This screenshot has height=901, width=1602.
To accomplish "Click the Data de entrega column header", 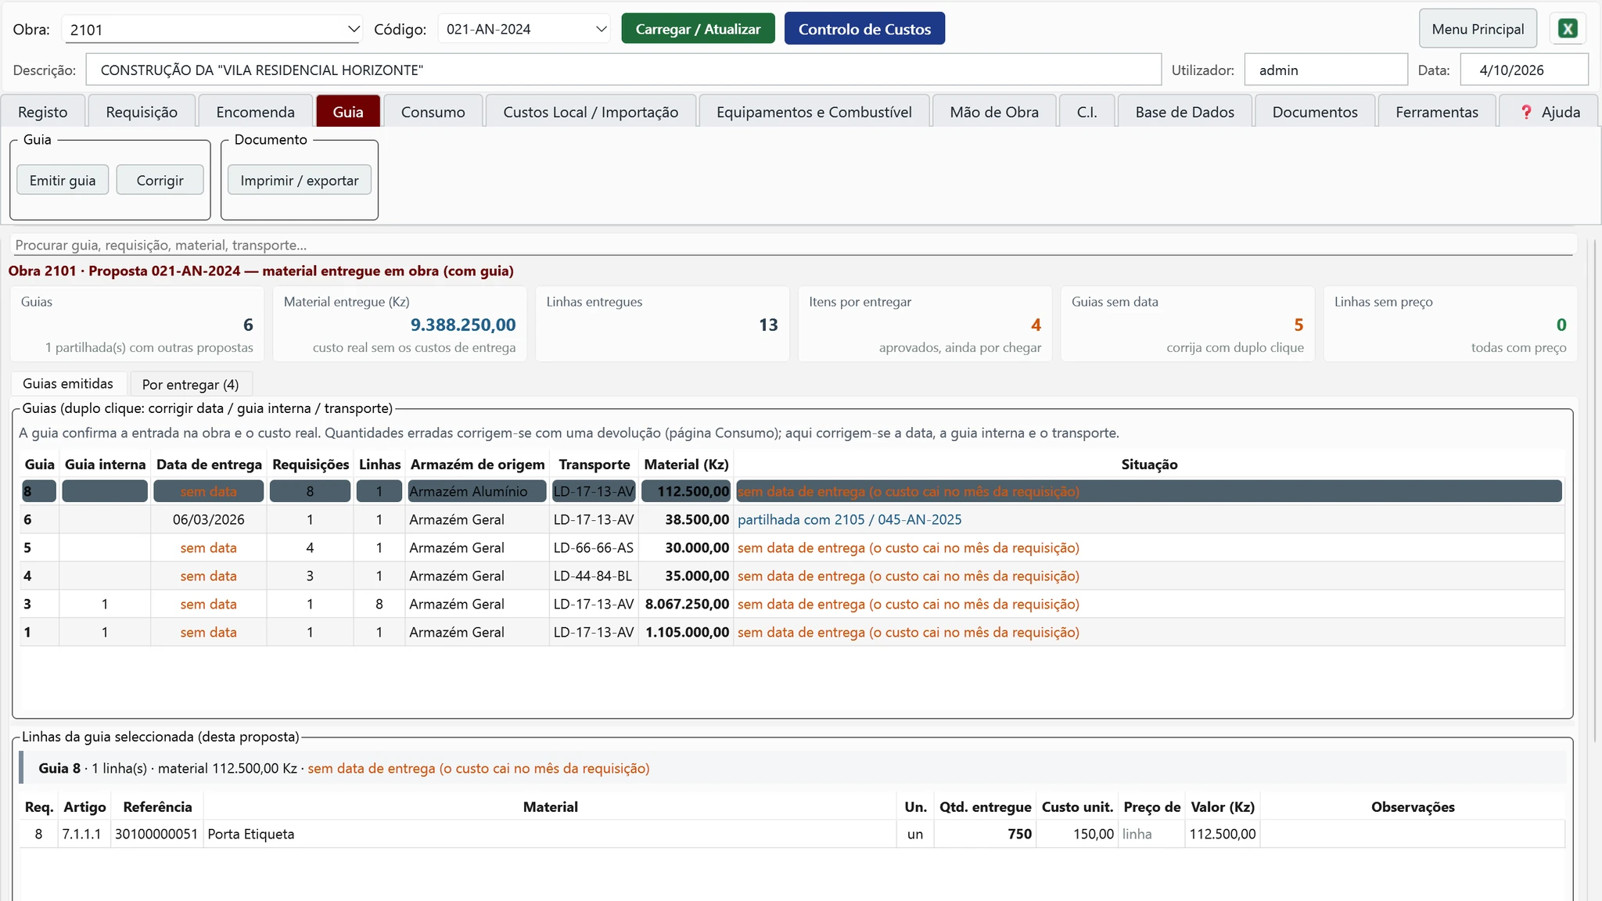I will click(209, 464).
